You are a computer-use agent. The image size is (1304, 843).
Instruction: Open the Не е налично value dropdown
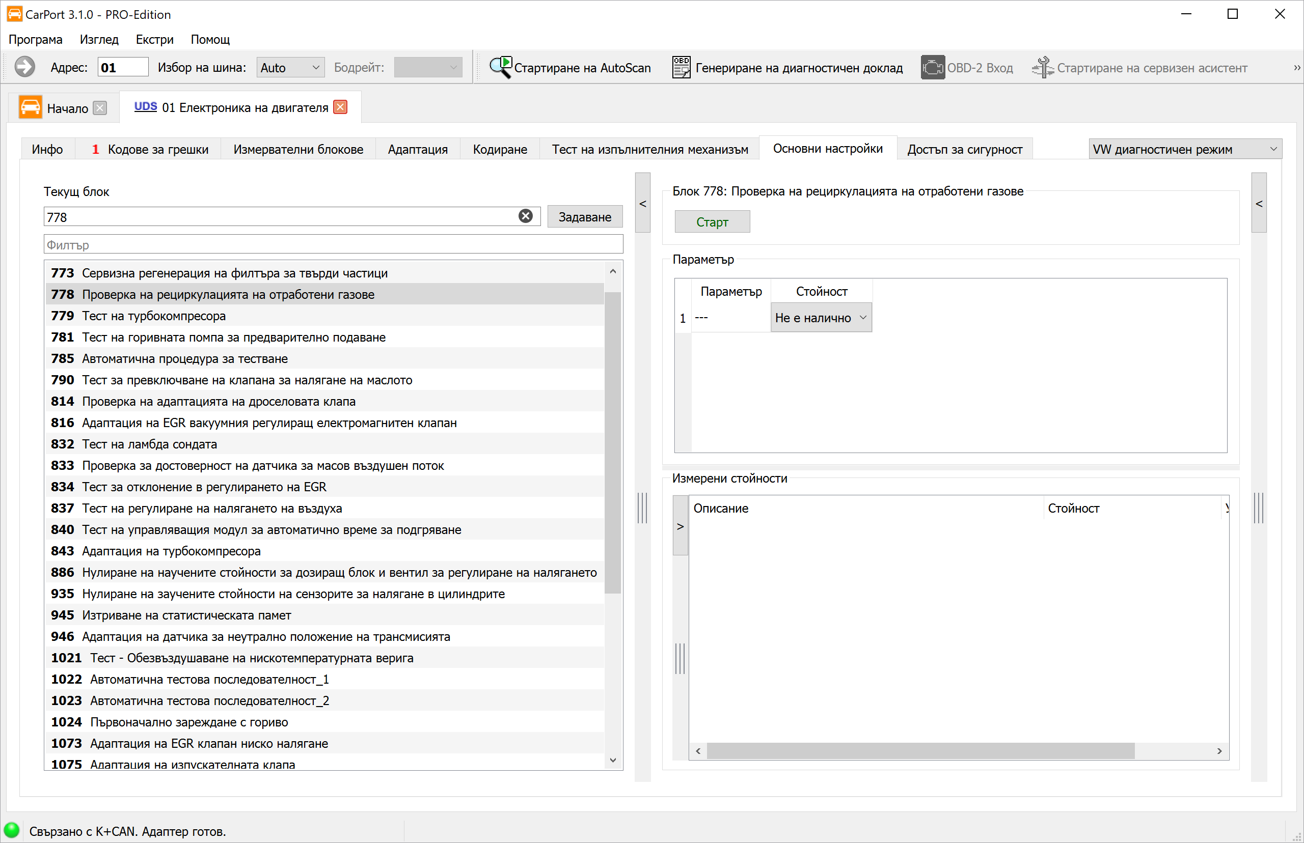[821, 318]
